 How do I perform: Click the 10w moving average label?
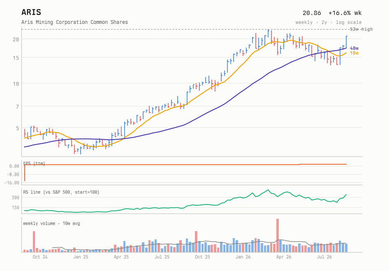(354, 53)
